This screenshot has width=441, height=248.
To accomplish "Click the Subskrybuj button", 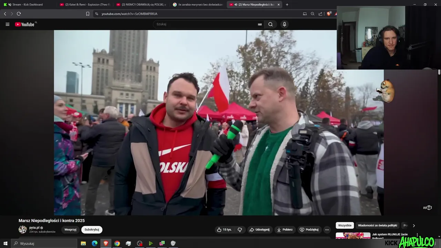I will (92, 230).
